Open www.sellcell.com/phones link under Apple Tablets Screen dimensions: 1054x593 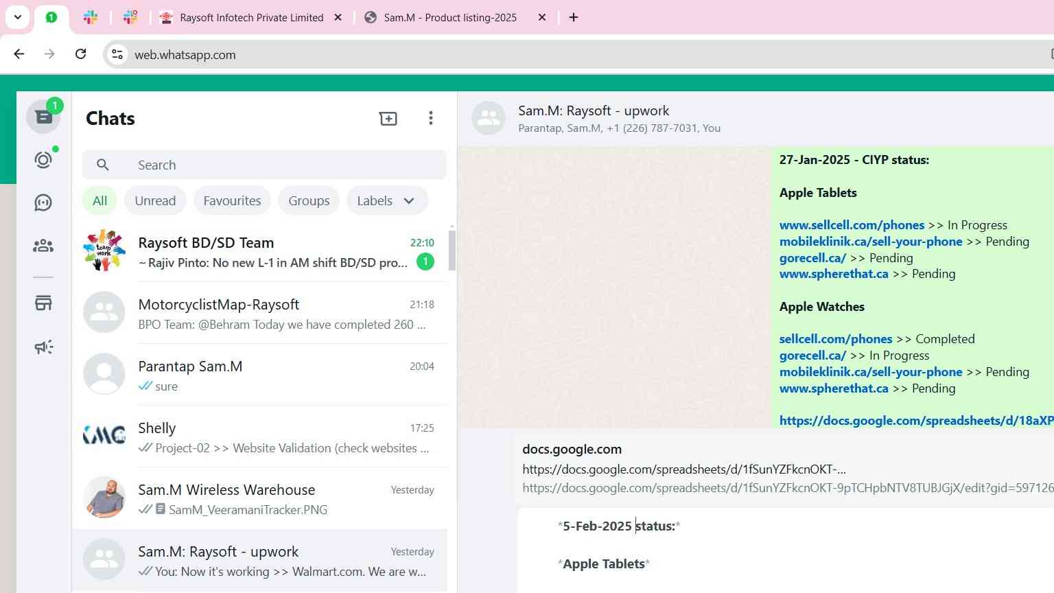point(852,225)
